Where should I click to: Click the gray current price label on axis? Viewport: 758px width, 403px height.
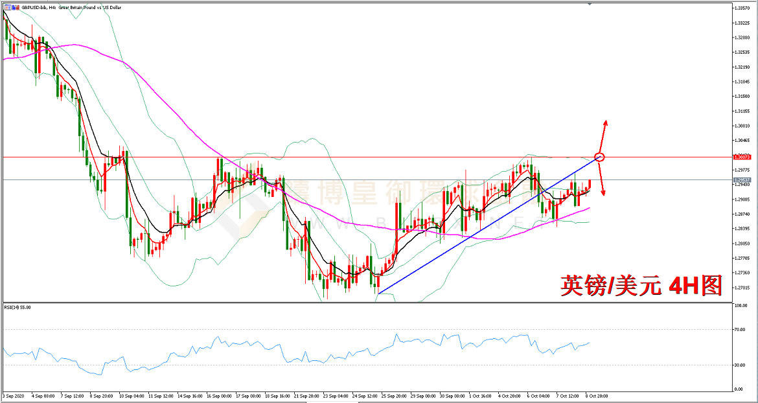[x=742, y=180]
